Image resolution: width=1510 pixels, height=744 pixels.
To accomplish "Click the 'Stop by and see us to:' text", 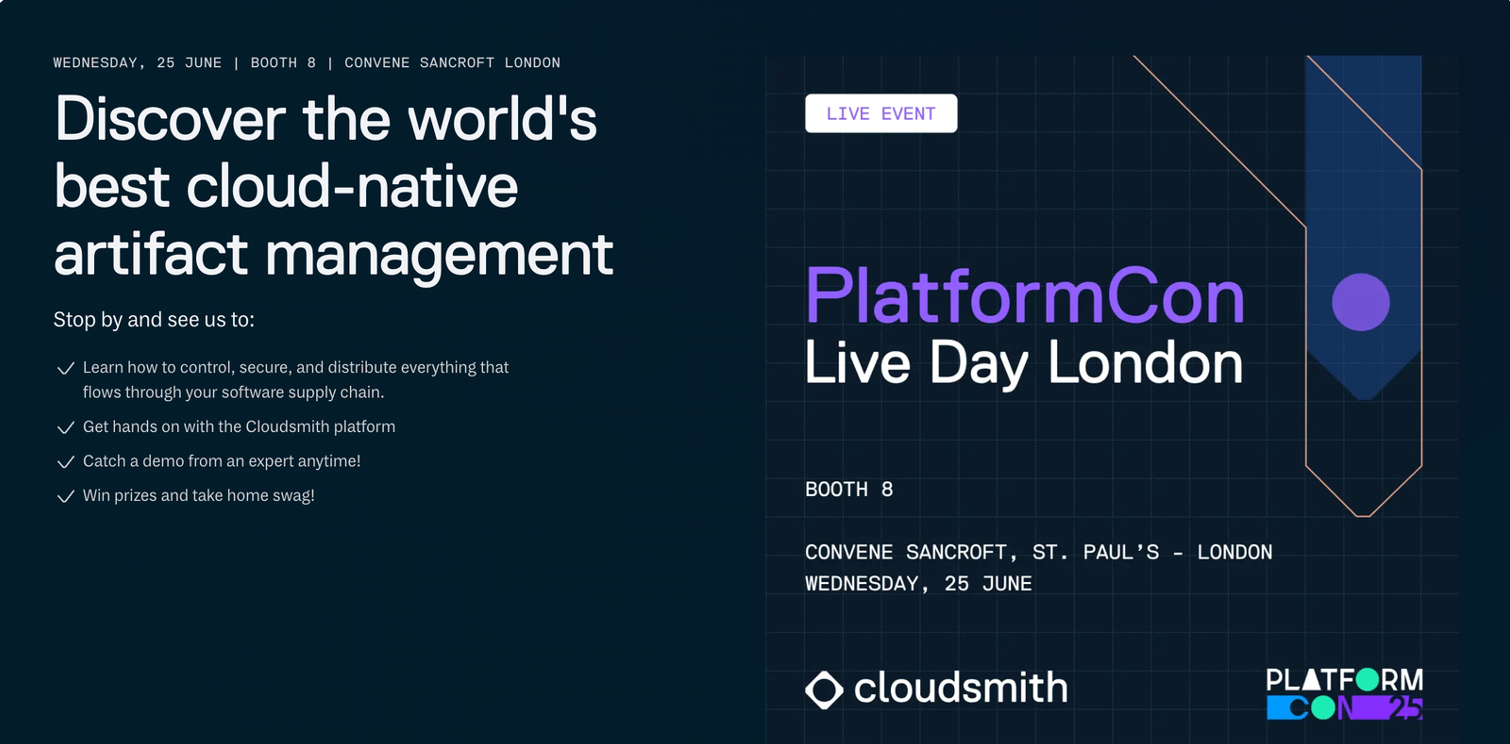I will click(154, 320).
